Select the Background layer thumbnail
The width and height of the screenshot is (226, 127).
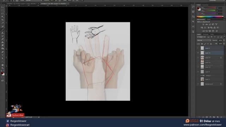(202, 84)
